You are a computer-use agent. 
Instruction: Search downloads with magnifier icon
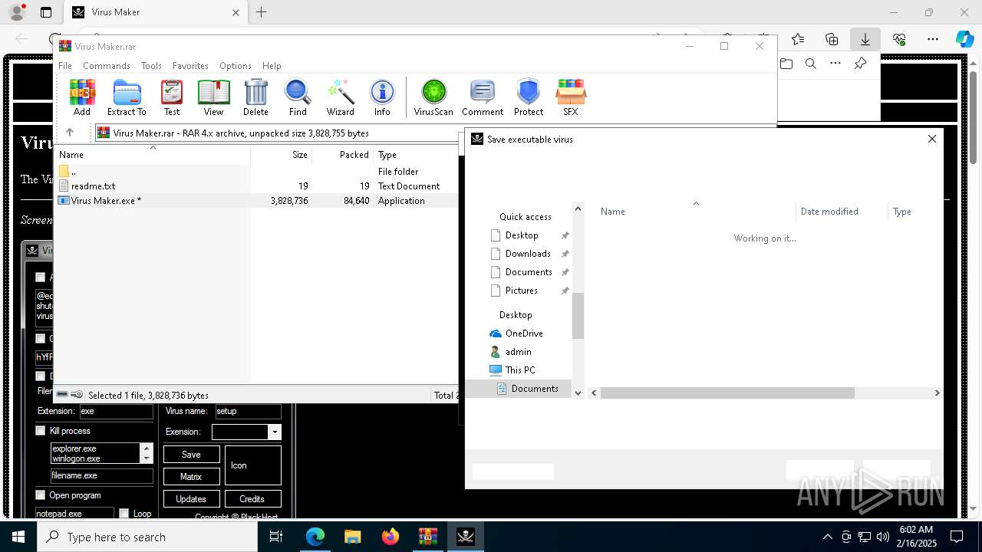click(x=811, y=64)
